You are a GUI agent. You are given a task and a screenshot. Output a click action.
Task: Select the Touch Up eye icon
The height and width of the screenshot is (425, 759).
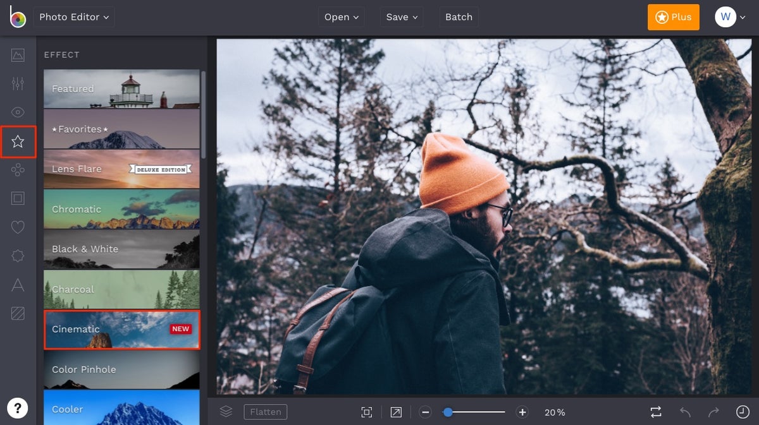point(18,111)
